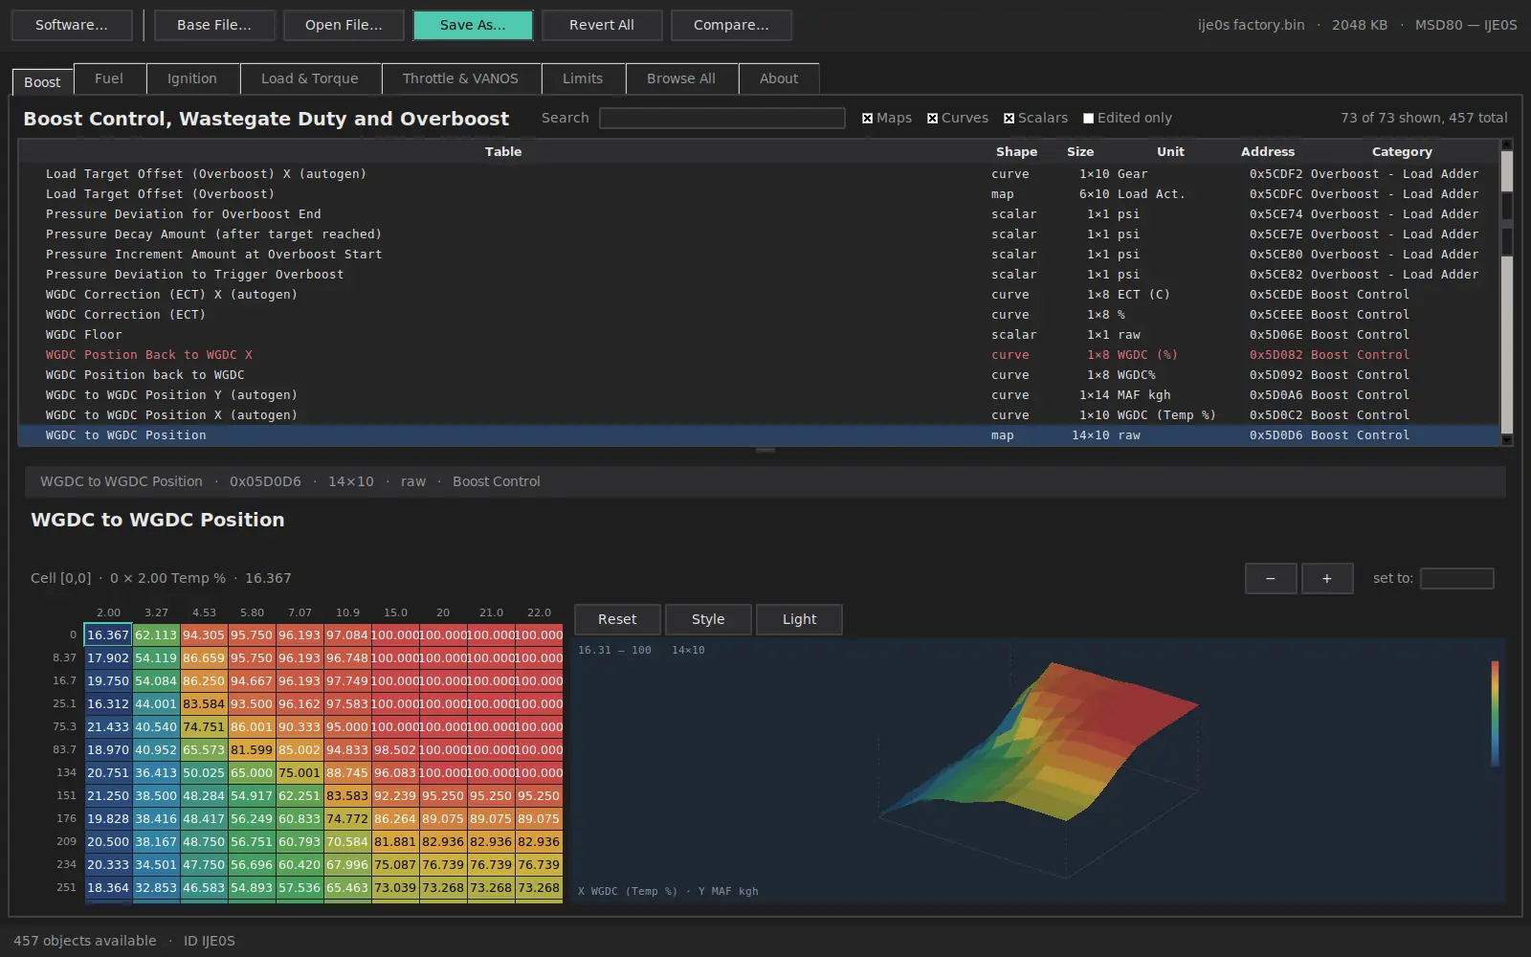The image size is (1531, 957).
Task: Click the Open File... button
Action: click(x=344, y=25)
